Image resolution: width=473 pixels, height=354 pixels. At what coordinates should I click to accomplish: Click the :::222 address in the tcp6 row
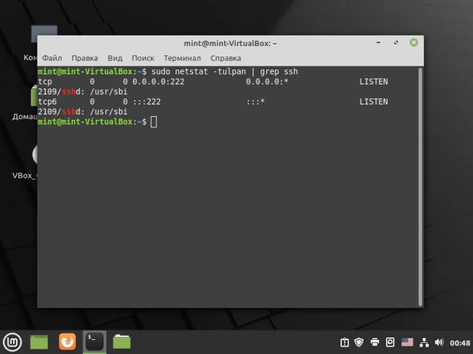[147, 102]
